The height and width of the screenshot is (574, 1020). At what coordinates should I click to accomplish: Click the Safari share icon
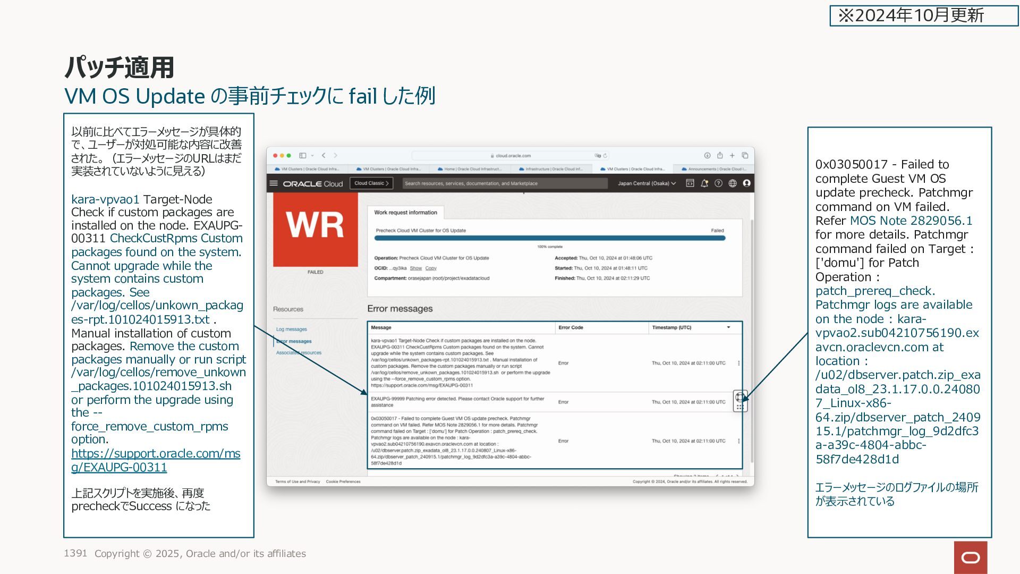[720, 156]
